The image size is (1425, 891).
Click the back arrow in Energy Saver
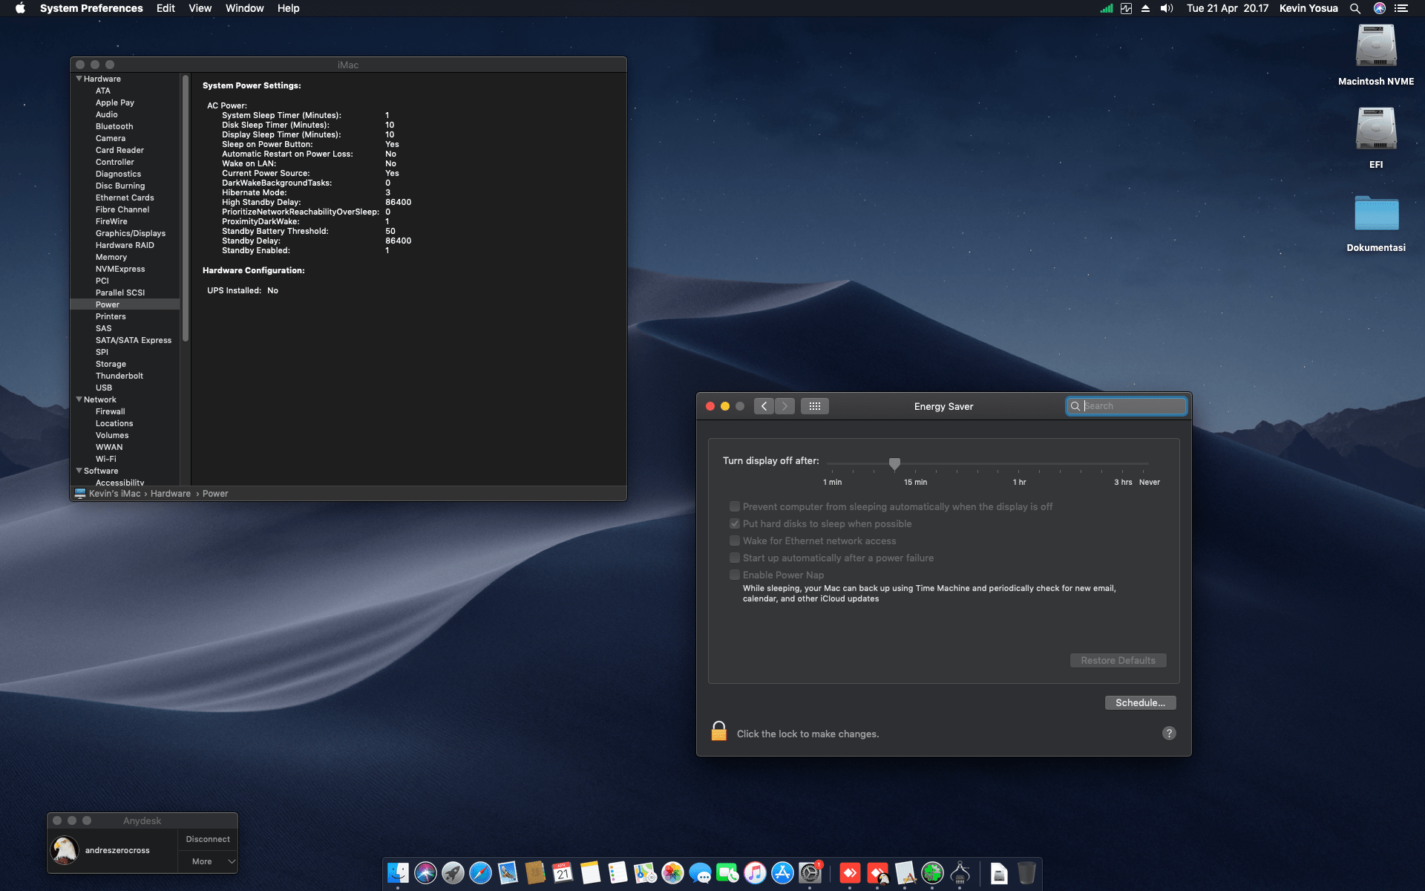[x=764, y=406]
